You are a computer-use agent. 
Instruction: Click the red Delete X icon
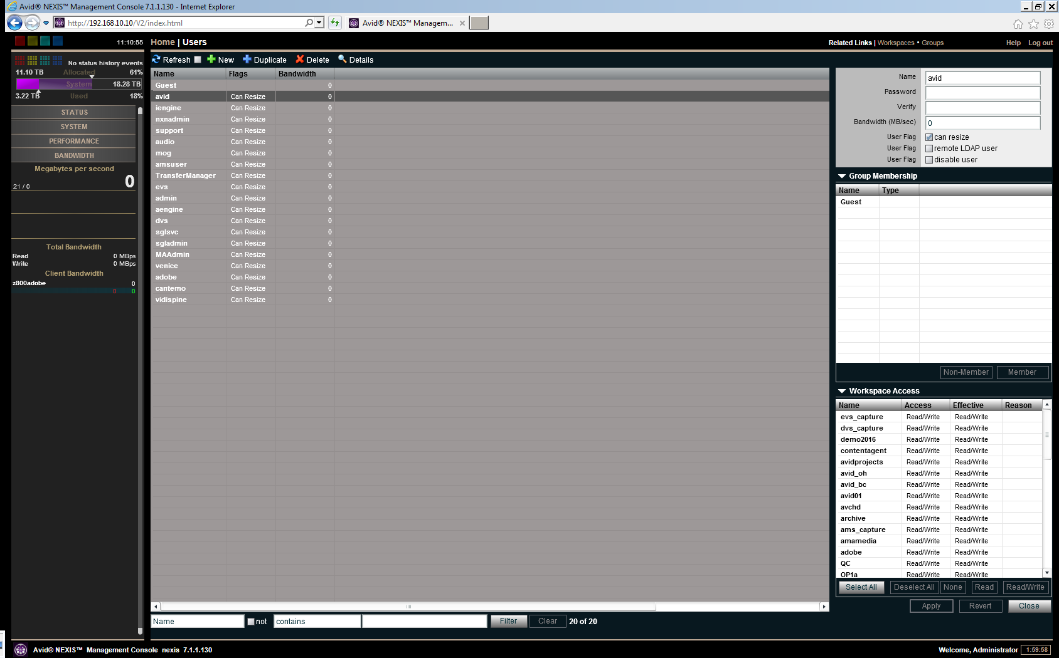pyautogui.click(x=300, y=60)
